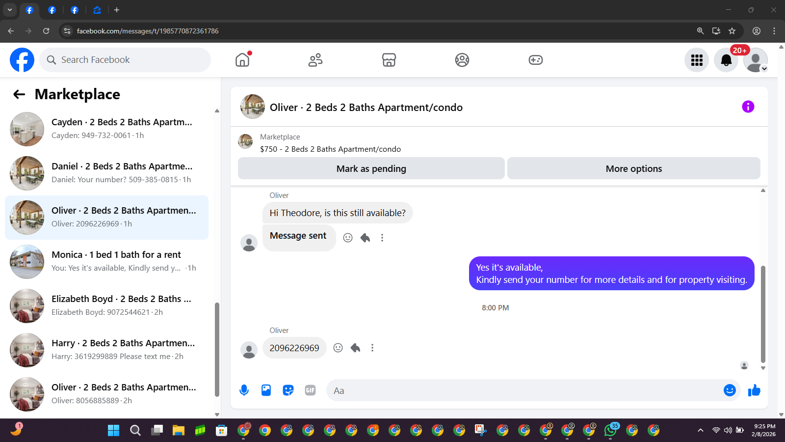Send a thumbs up like
Image resolution: width=785 pixels, height=442 pixels.
point(754,390)
